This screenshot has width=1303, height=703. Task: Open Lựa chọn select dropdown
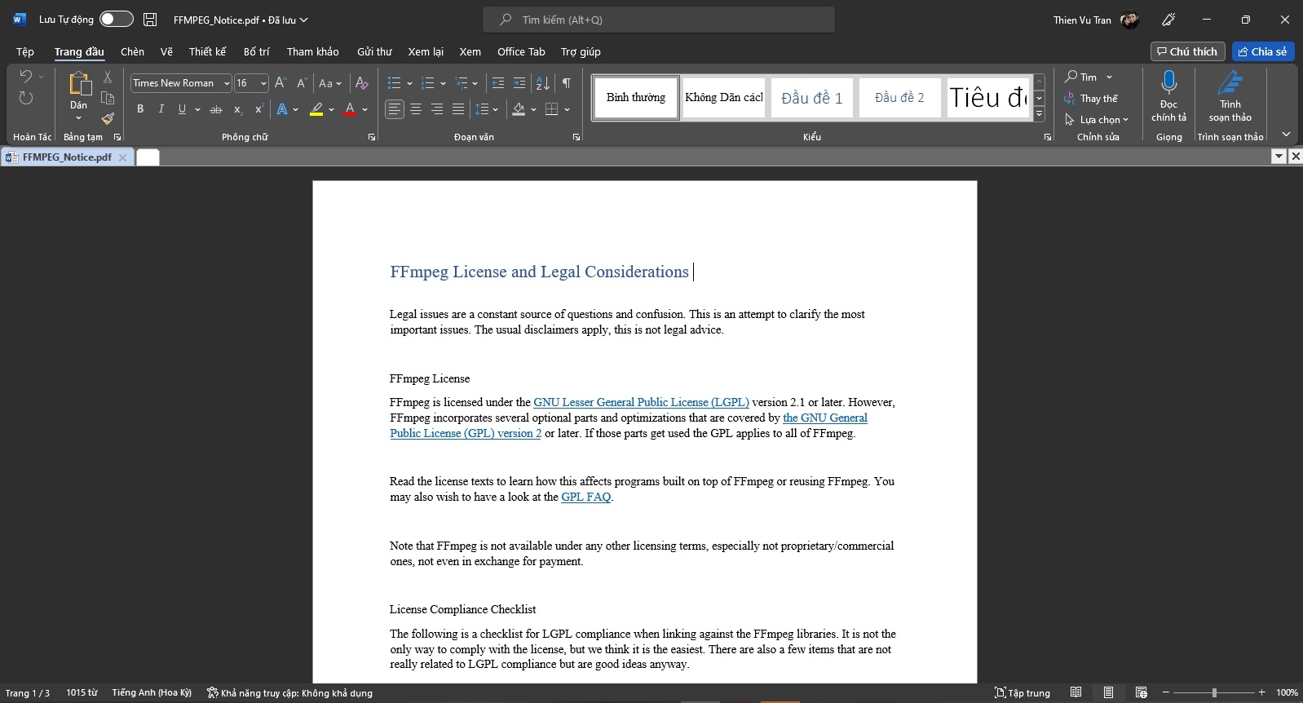click(x=1097, y=120)
